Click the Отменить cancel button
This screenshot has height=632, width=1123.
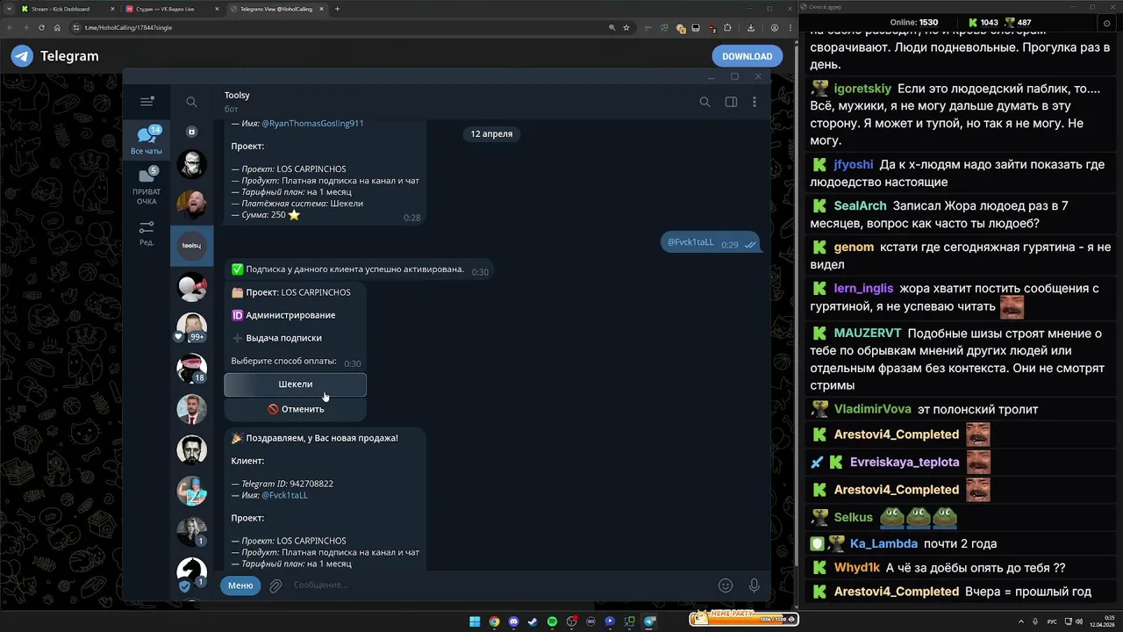(x=295, y=409)
